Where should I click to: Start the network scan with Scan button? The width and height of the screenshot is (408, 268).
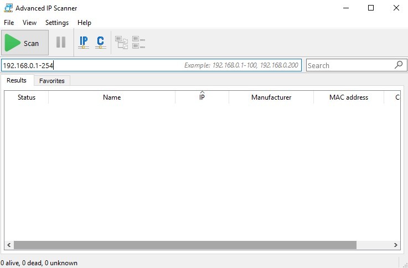tap(25, 43)
